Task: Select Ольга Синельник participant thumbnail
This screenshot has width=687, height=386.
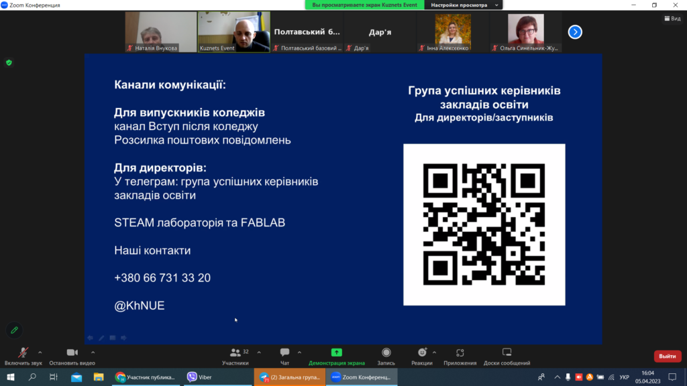Action: [526, 32]
